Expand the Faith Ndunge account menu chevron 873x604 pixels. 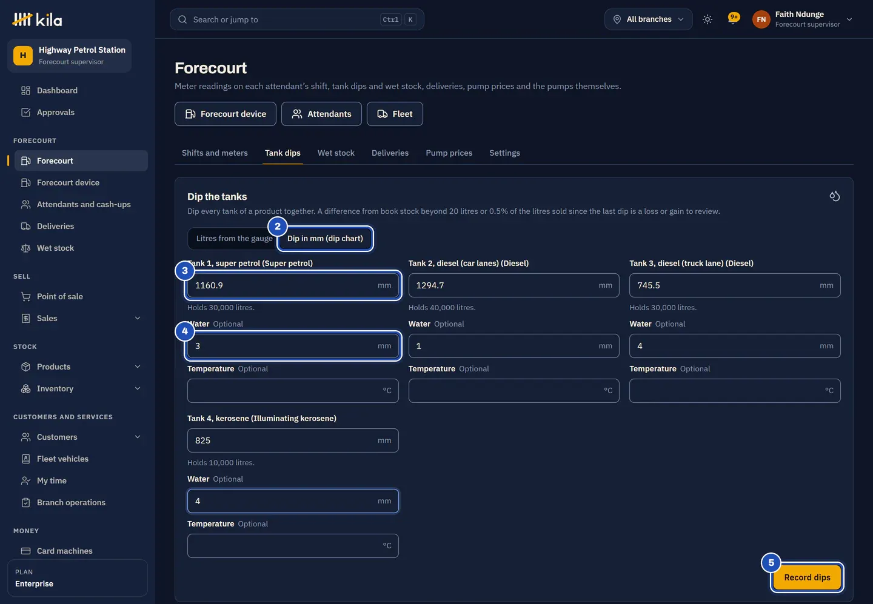click(849, 19)
